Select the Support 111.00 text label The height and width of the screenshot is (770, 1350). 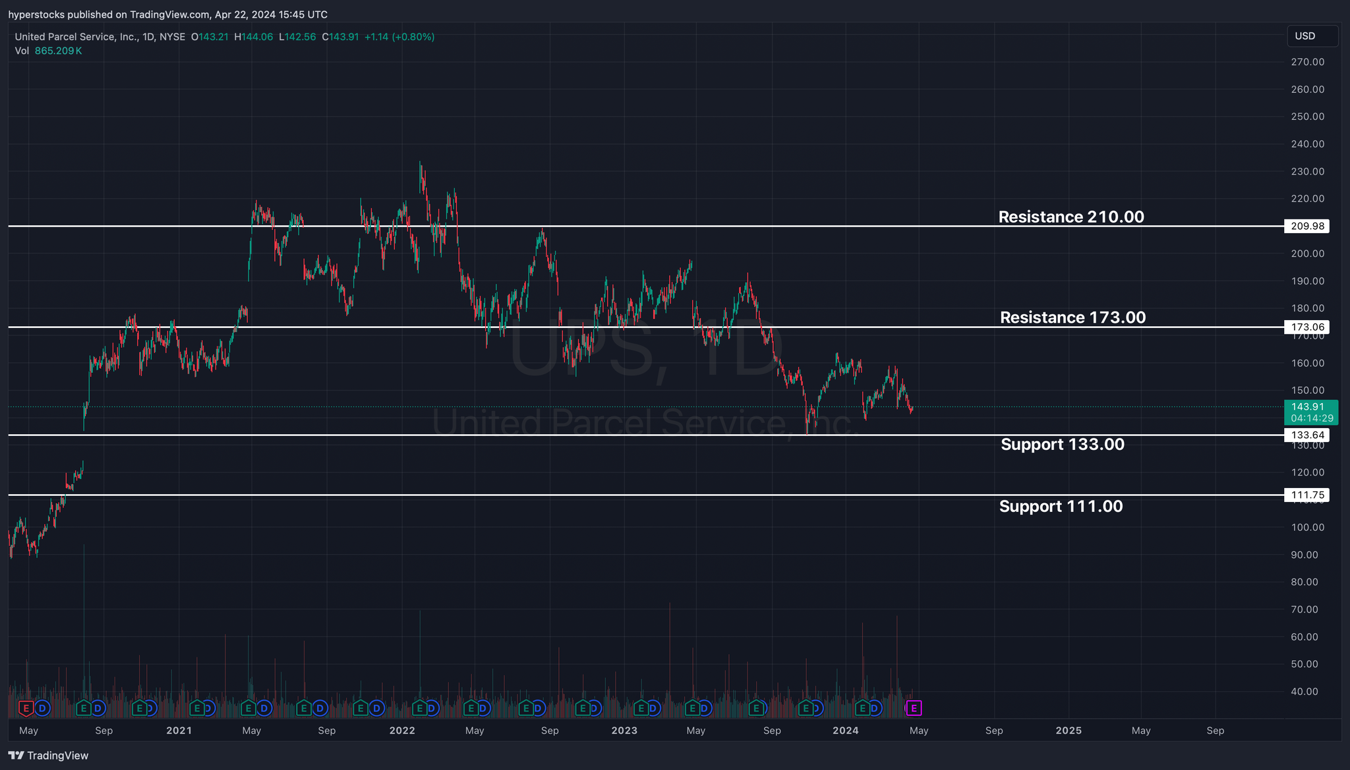click(x=1061, y=506)
